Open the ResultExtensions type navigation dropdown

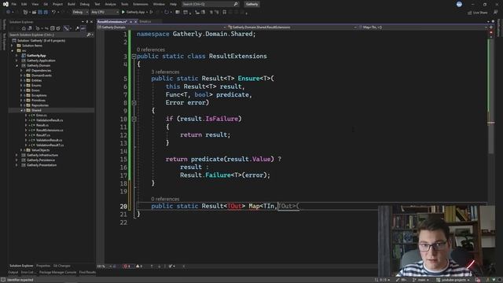tap(292, 28)
